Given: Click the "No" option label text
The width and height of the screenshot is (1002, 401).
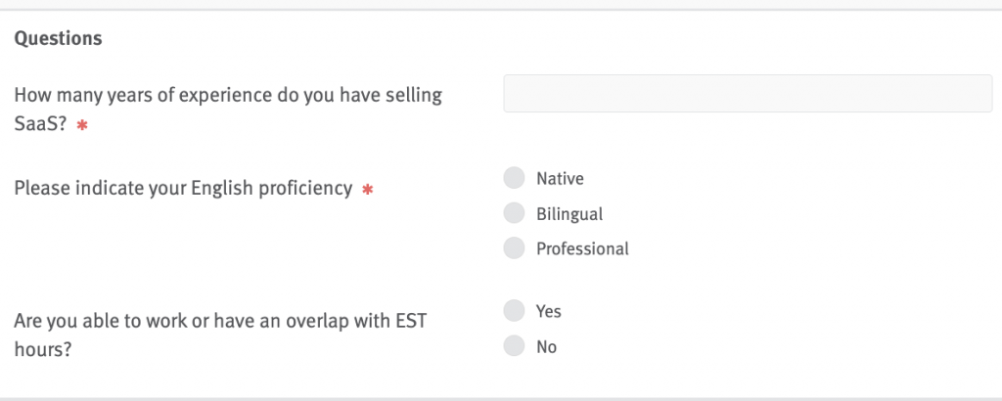Looking at the screenshot, I should (x=546, y=346).
